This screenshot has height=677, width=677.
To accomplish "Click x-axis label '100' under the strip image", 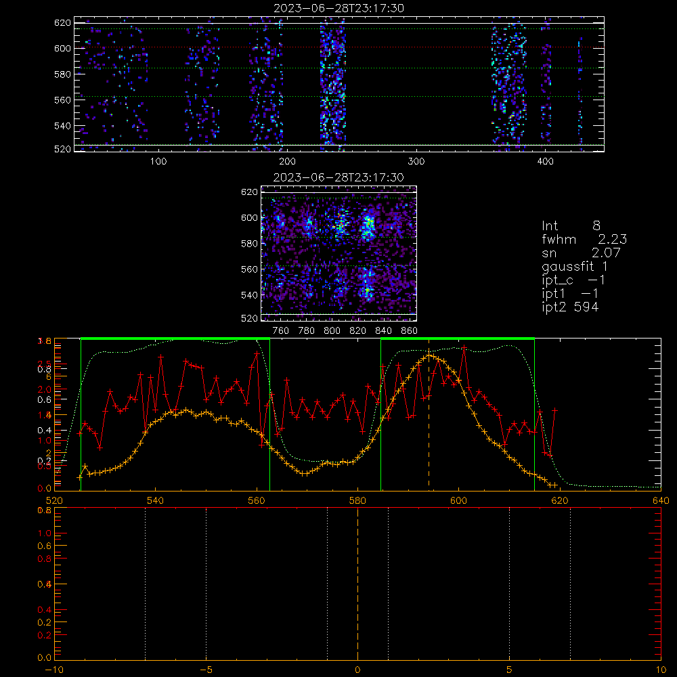I will [x=158, y=162].
